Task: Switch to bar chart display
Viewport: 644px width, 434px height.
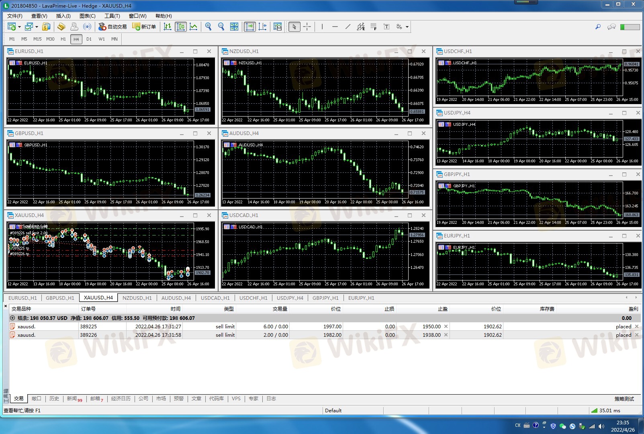Action: point(168,27)
